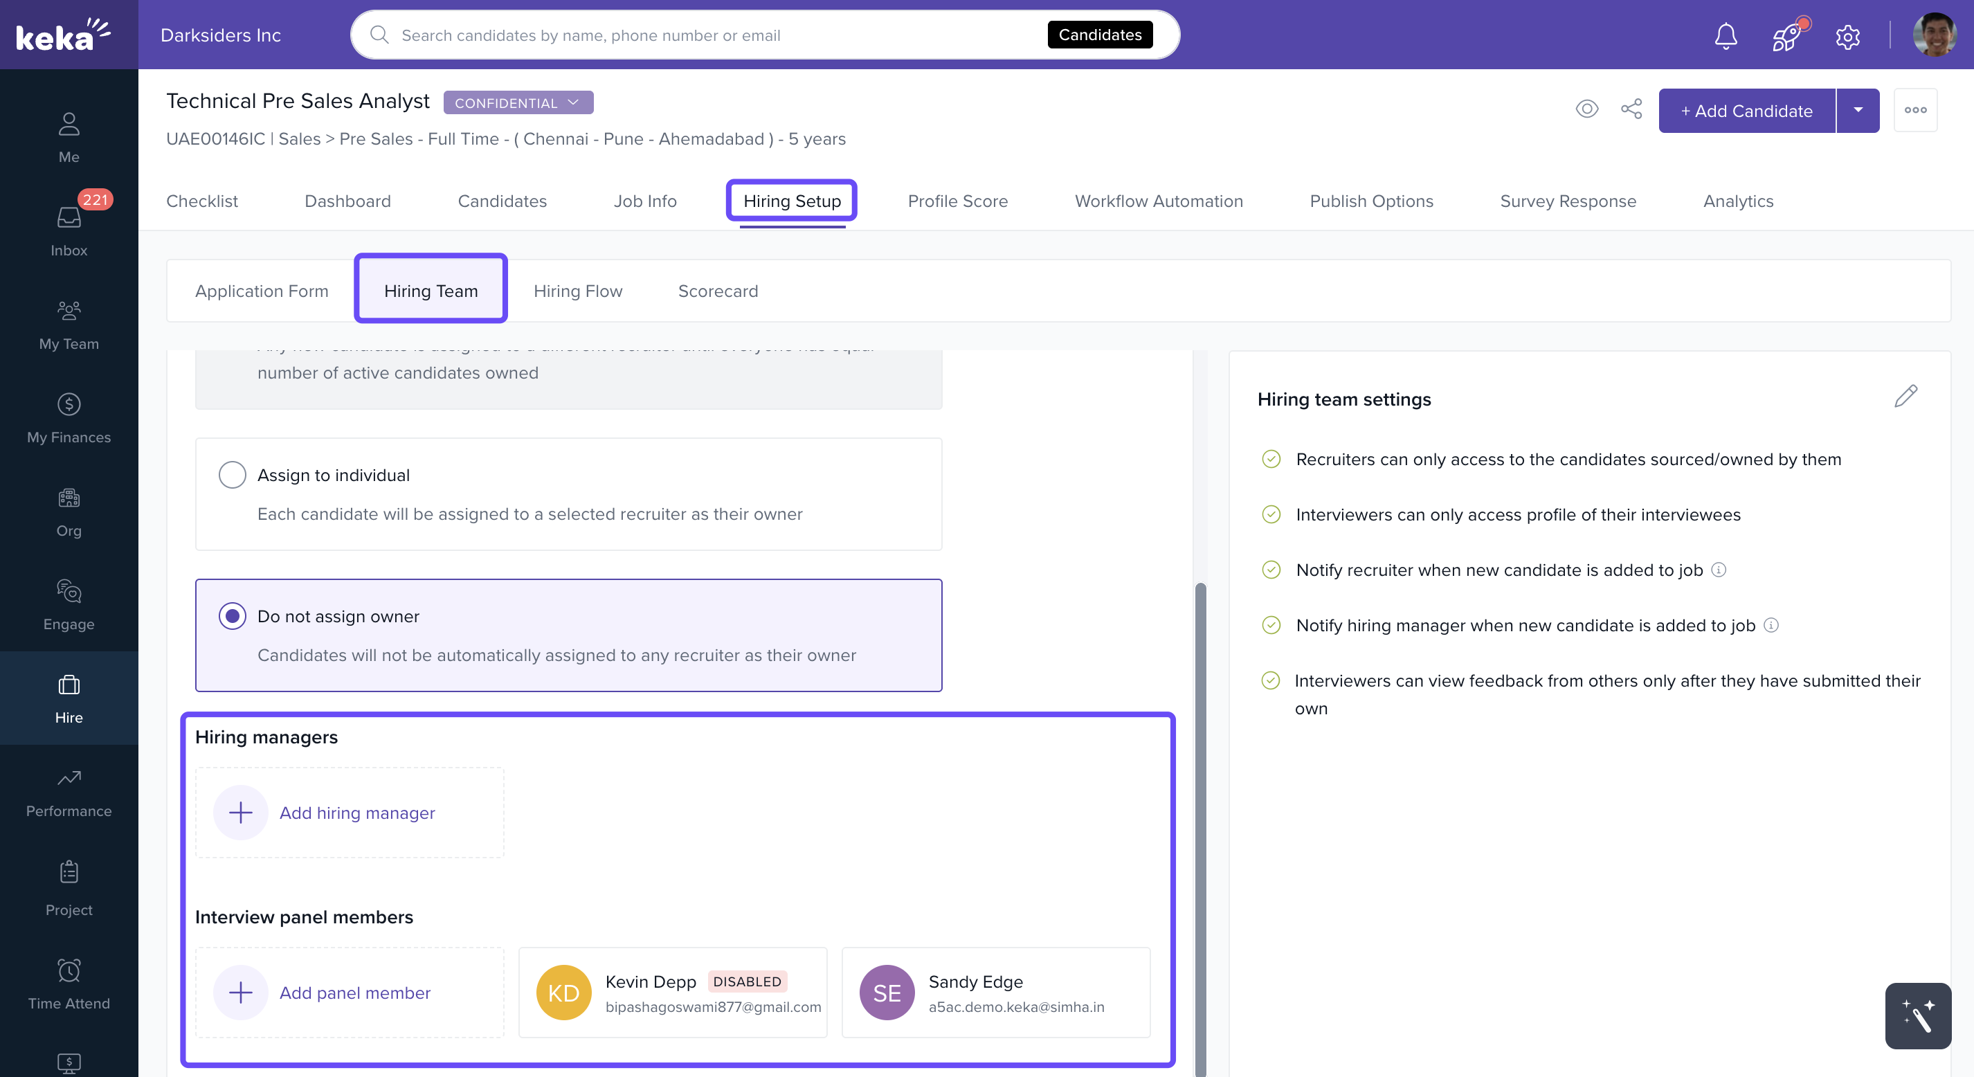Open the notifications bell icon
Screen dimensions: 1974x1077
pos(1725,35)
